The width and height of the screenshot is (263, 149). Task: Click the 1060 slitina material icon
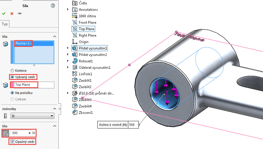point(74,16)
